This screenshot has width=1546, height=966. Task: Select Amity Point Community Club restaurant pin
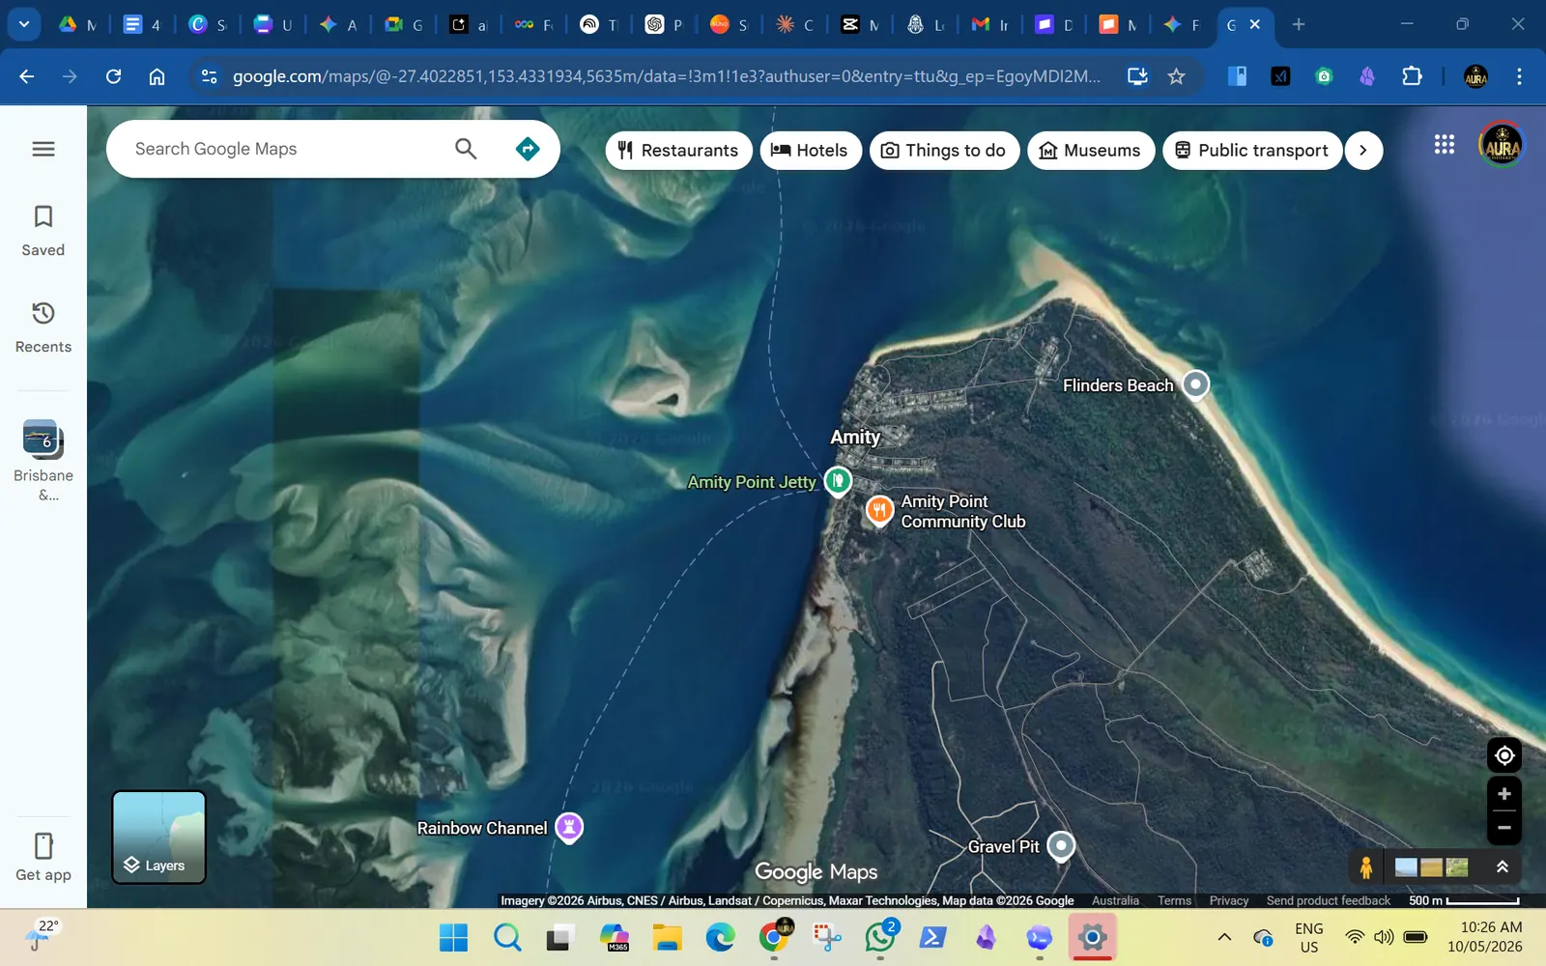pyautogui.click(x=879, y=509)
